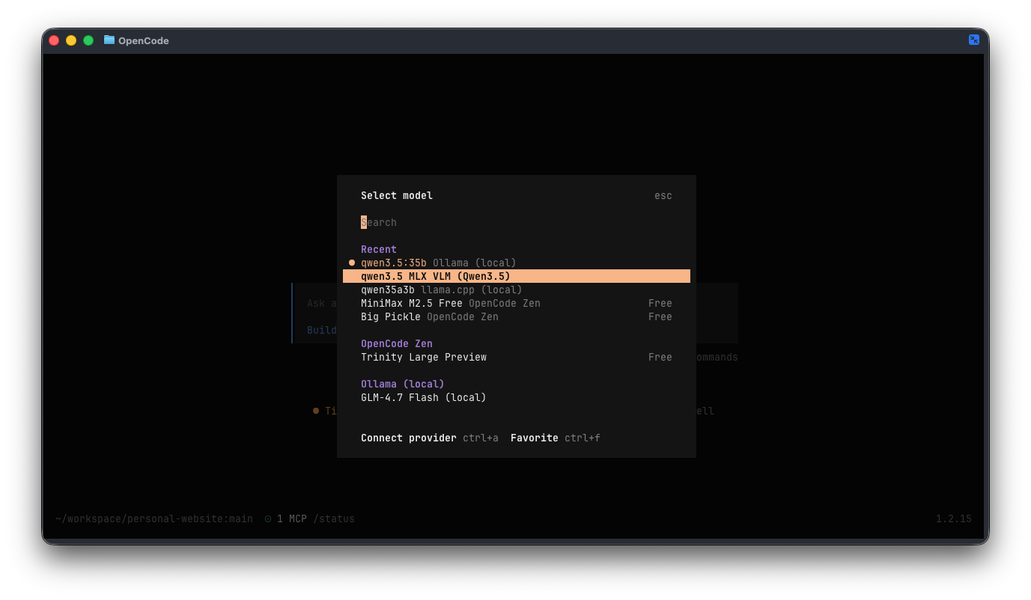Click the orange Tip bullet indicator
1031x600 pixels.
pos(316,411)
